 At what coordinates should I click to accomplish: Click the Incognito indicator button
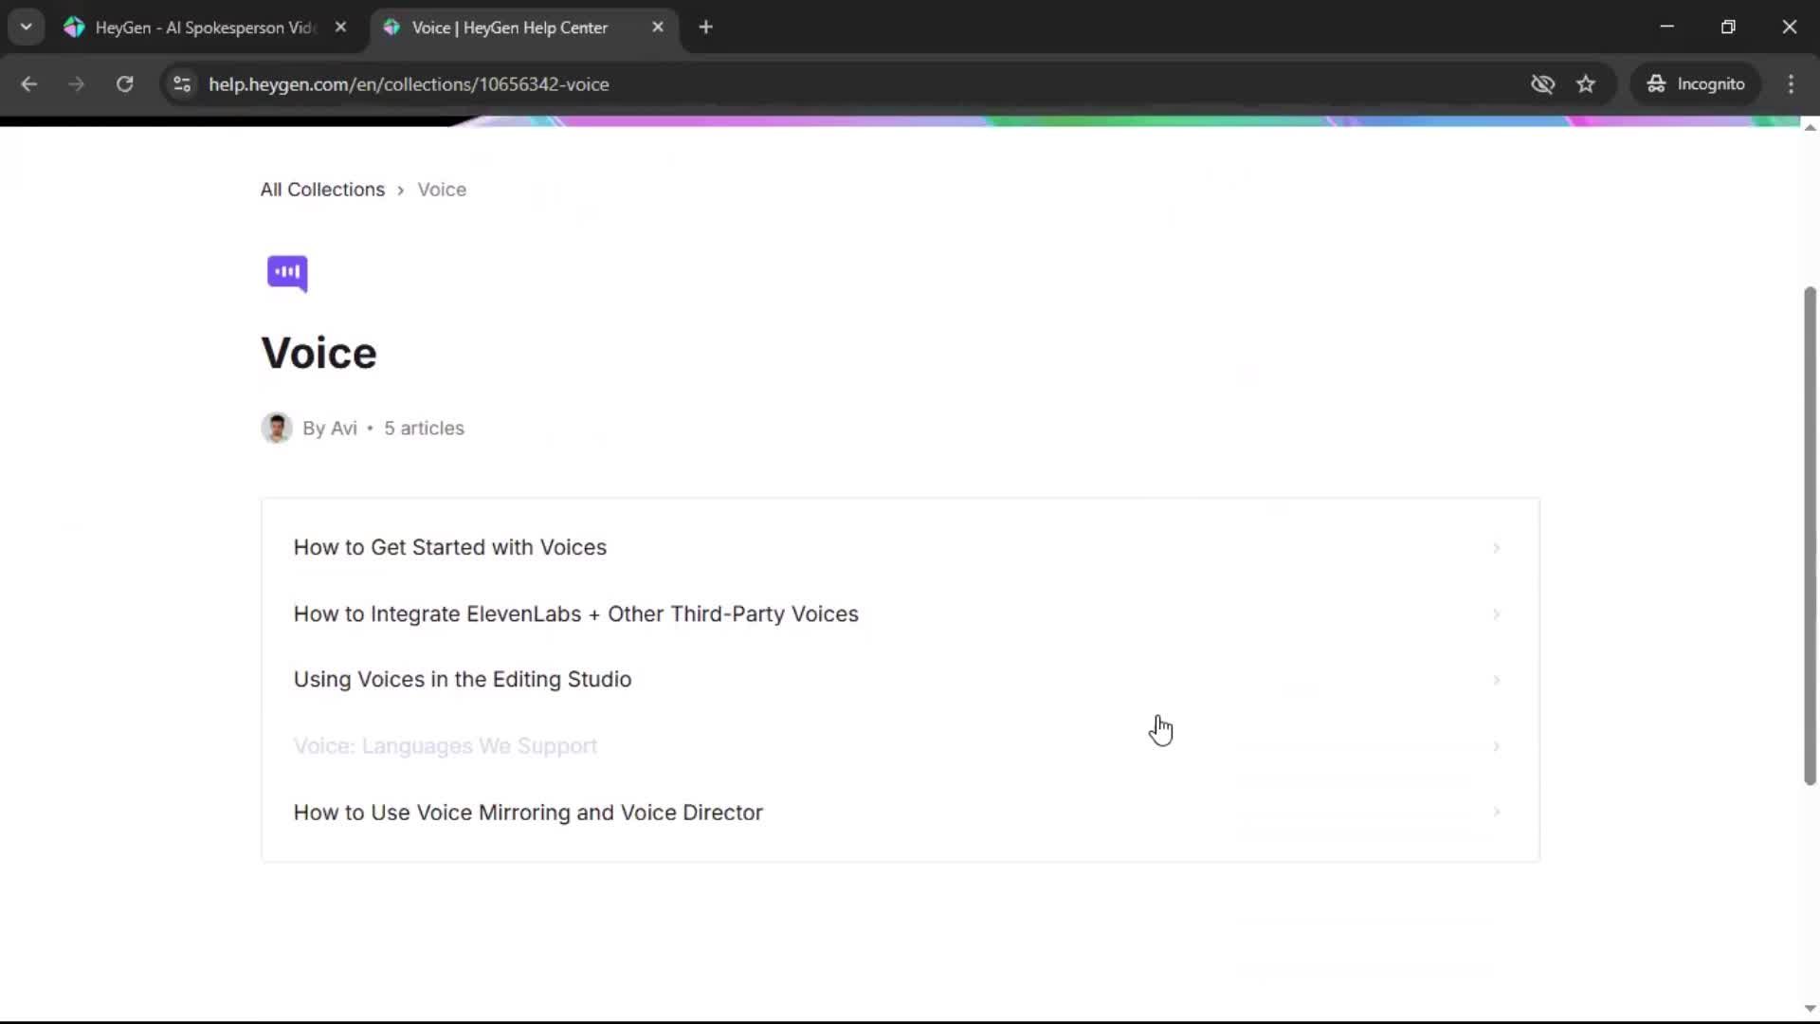[1696, 84]
